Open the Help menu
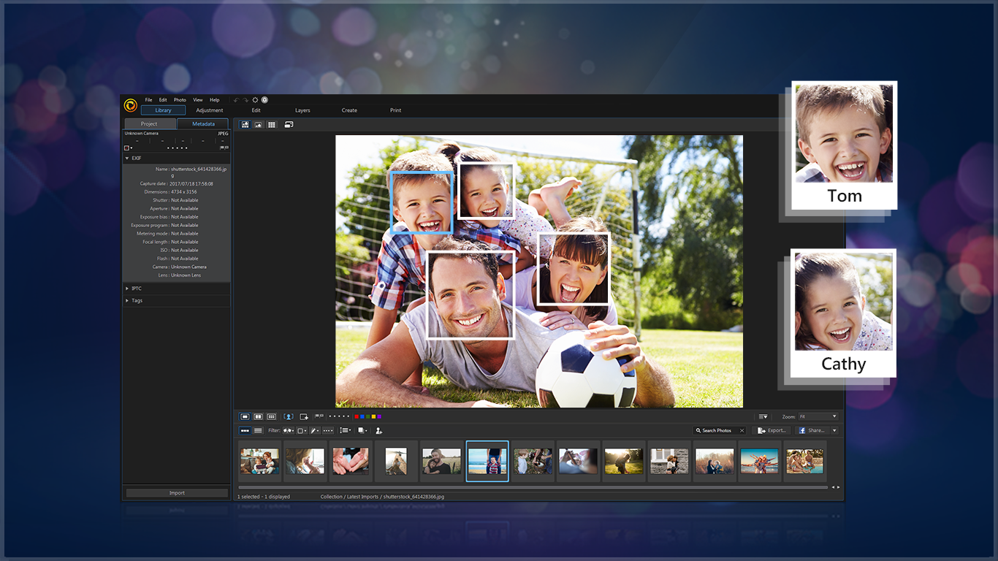The height and width of the screenshot is (561, 998). pyautogui.click(x=215, y=100)
